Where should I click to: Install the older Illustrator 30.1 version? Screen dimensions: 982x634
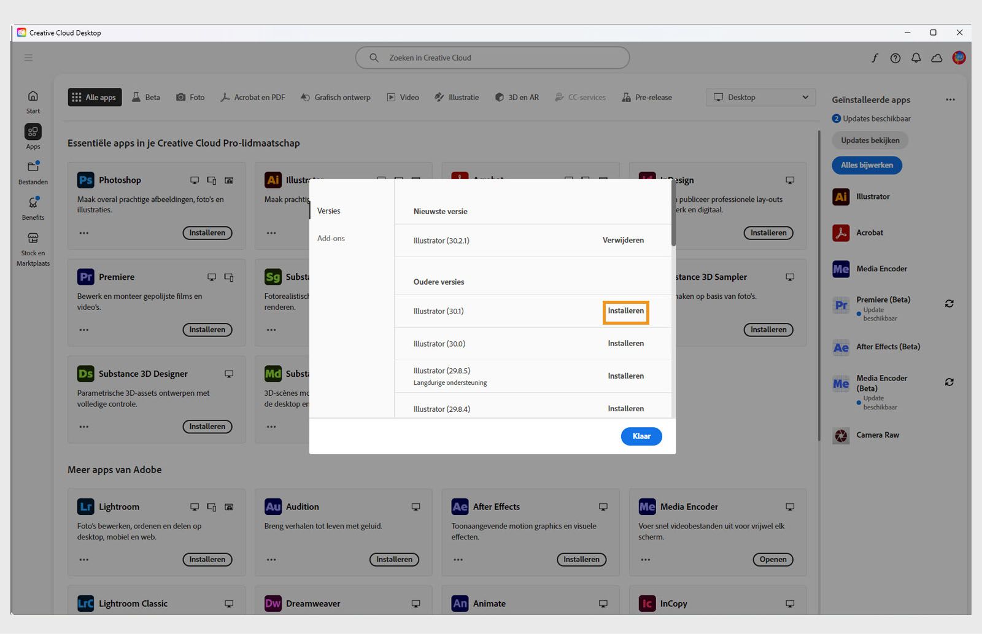(625, 311)
